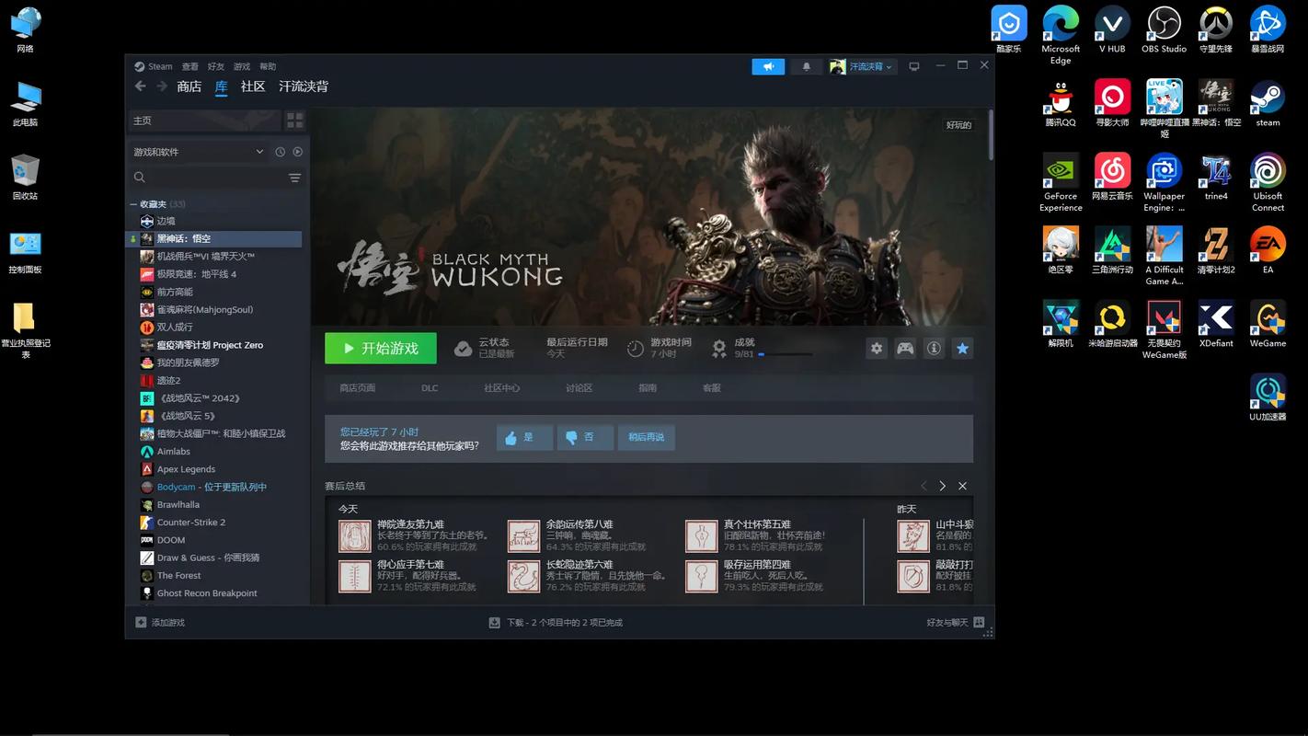This screenshot has height=736, width=1308.
Task: Open the Steam menu
Action: [155, 66]
